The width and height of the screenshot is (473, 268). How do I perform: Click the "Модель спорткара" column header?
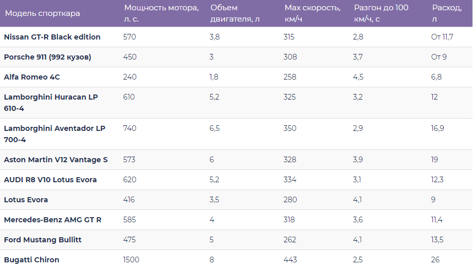point(43,13)
